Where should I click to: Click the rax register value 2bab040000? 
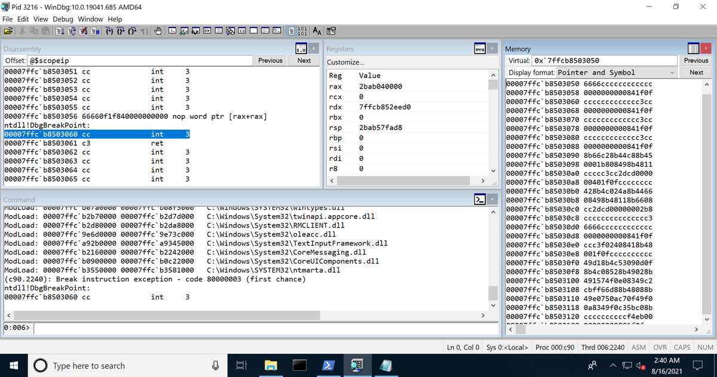381,86
